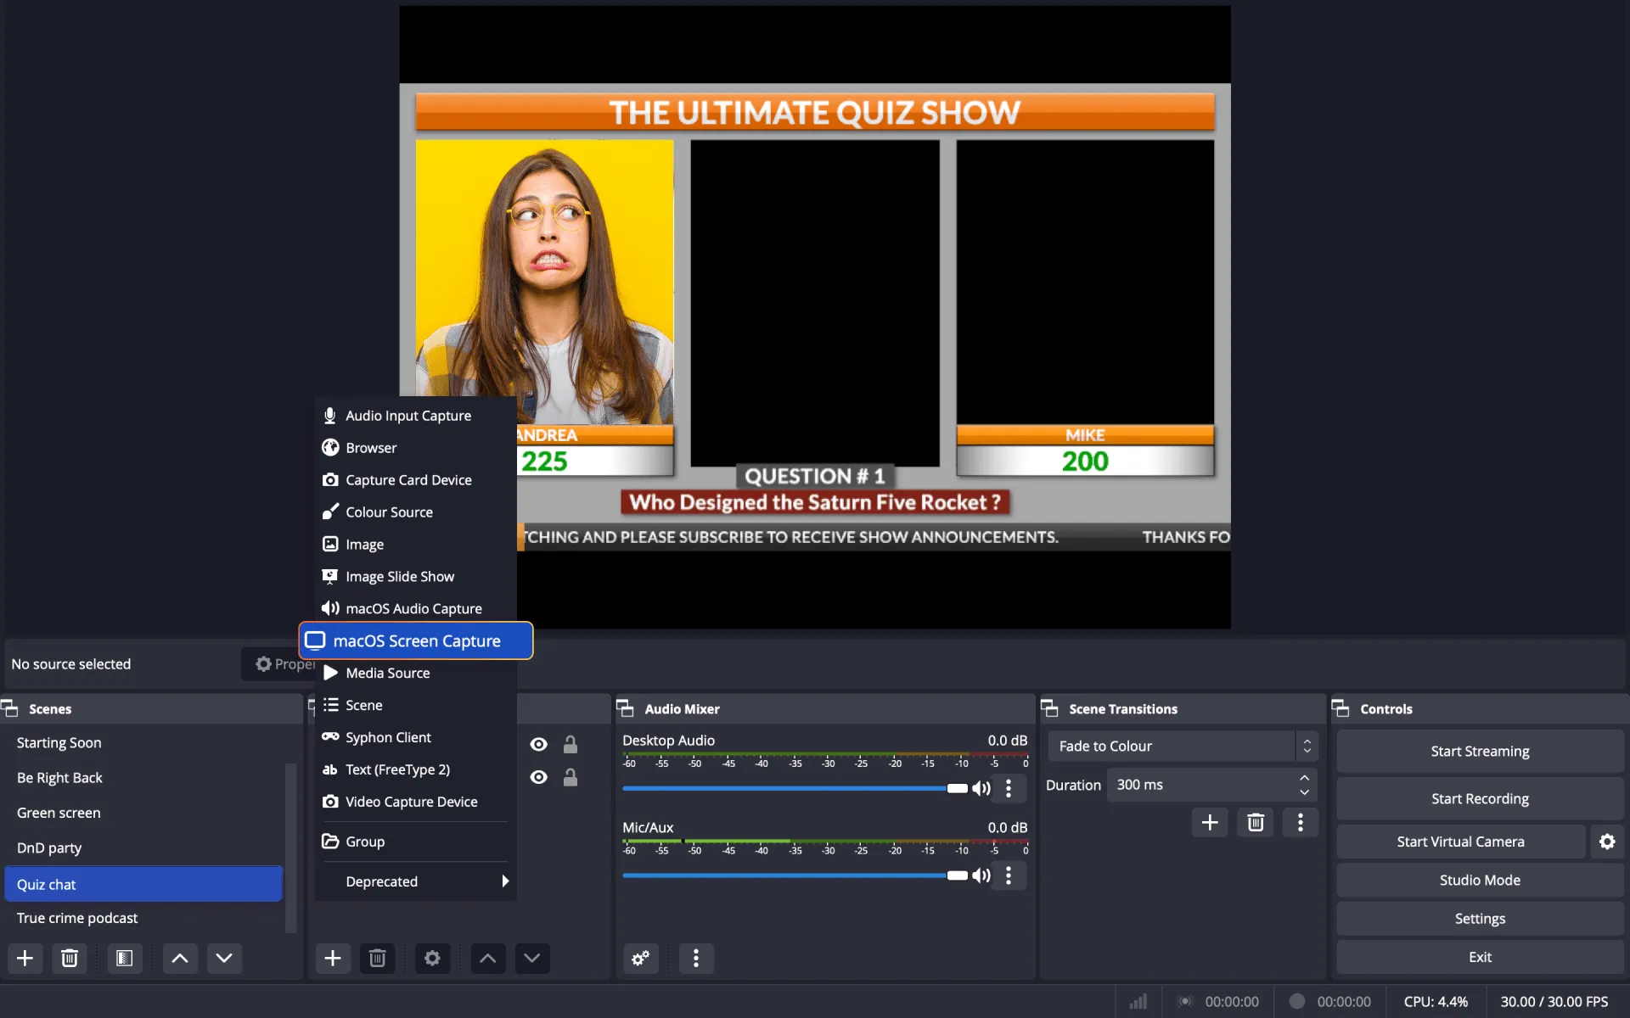Viewport: 1630px width, 1018px height.
Task: Click the add source plus icon
Action: click(x=333, y=958)
